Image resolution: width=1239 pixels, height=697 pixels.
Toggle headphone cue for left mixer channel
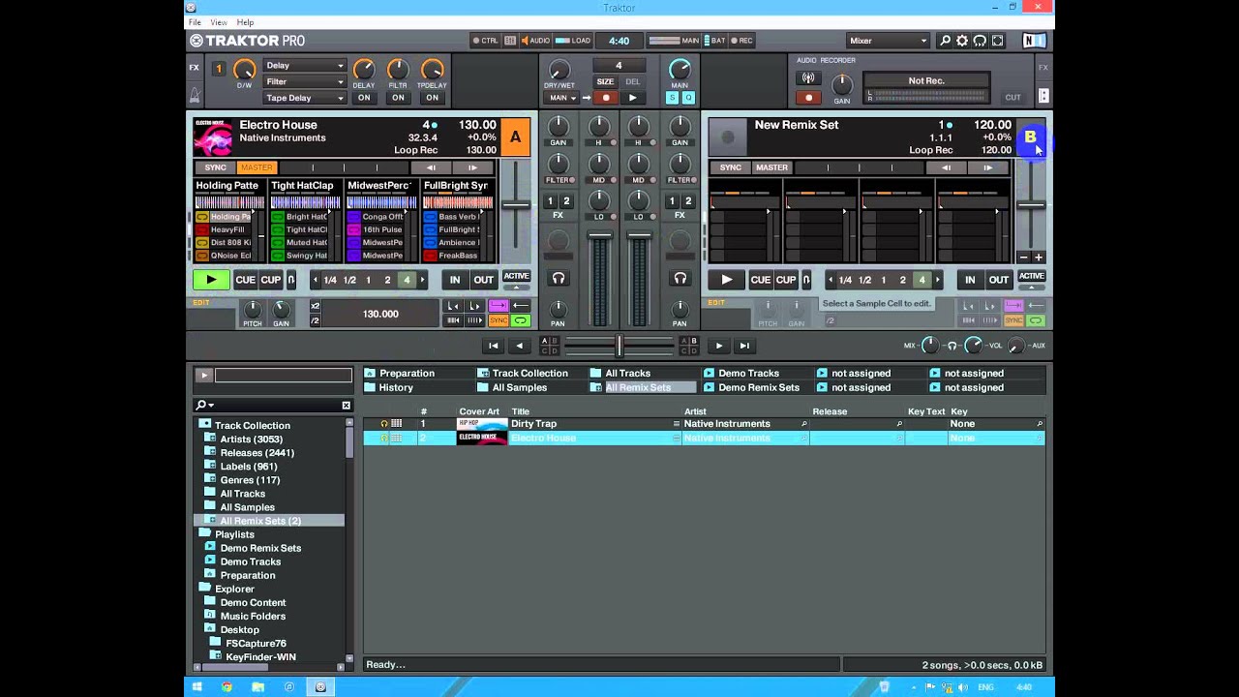(x=558, y=279)
